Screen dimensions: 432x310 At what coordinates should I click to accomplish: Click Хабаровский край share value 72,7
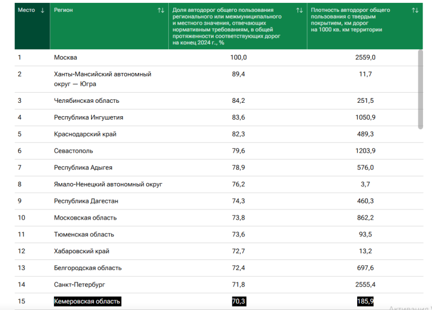(238, 251)
